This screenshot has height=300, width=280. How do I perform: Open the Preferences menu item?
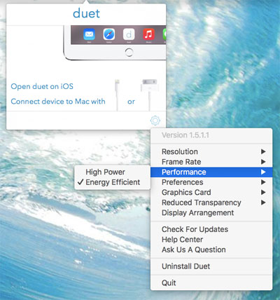[x=211, y=182]
